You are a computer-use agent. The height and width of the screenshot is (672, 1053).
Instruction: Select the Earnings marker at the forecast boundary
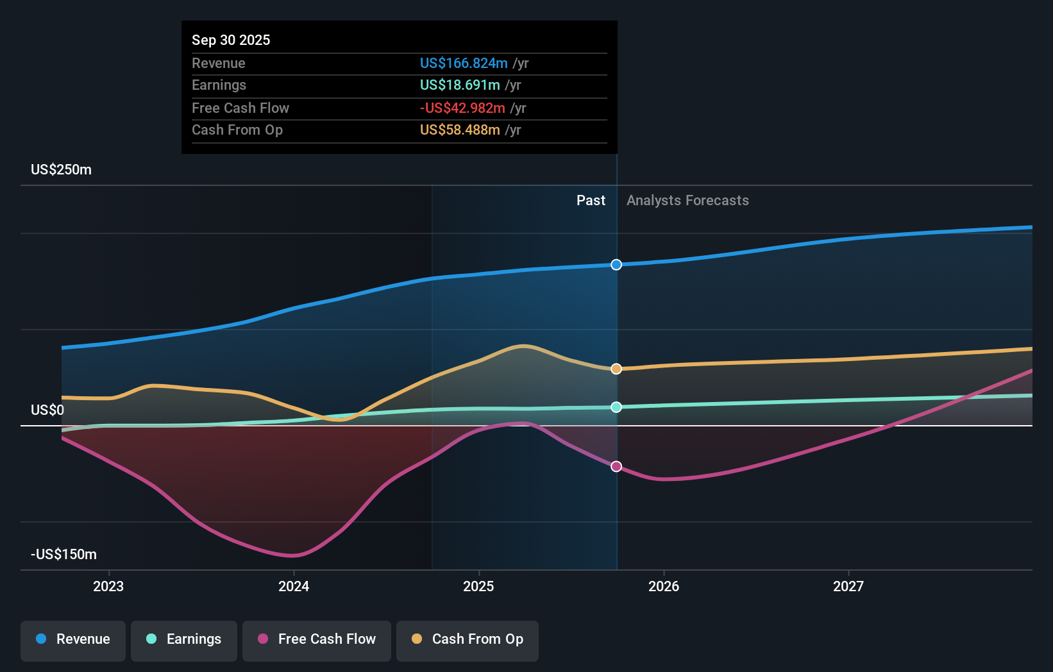(x=616, y=407)
